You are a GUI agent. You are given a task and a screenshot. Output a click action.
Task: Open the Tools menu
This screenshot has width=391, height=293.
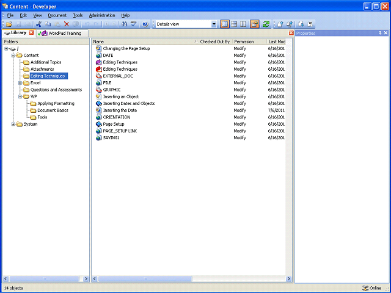(78, 15)
